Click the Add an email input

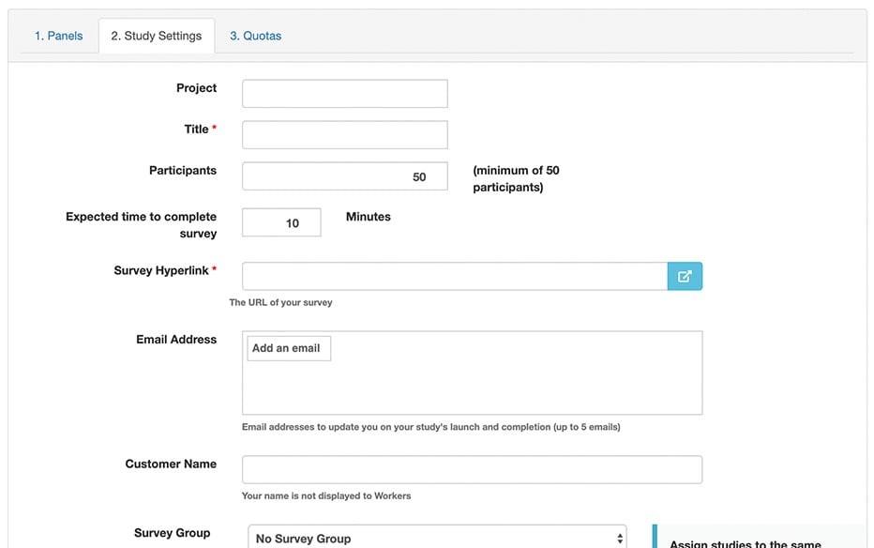tap(289, 348)
